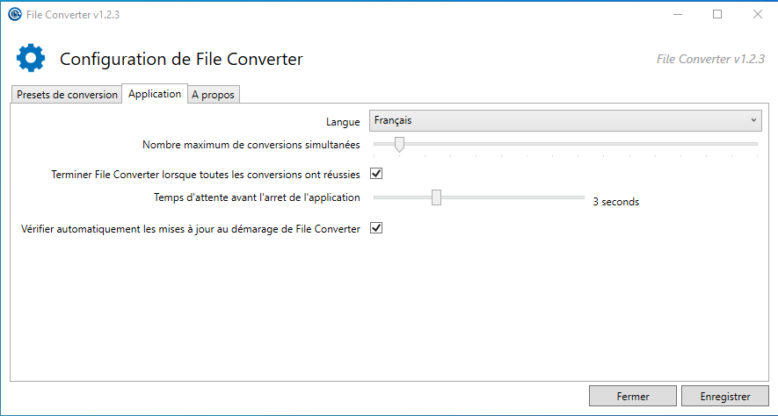Click the simultaneous conversions slider thumb
This screenshot has height=416, width=778.
(x=399, y=144)
